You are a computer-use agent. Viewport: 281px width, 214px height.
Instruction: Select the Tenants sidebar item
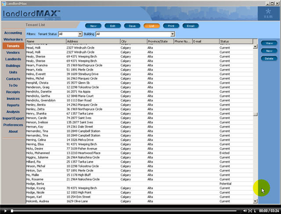tap(13, 46)
